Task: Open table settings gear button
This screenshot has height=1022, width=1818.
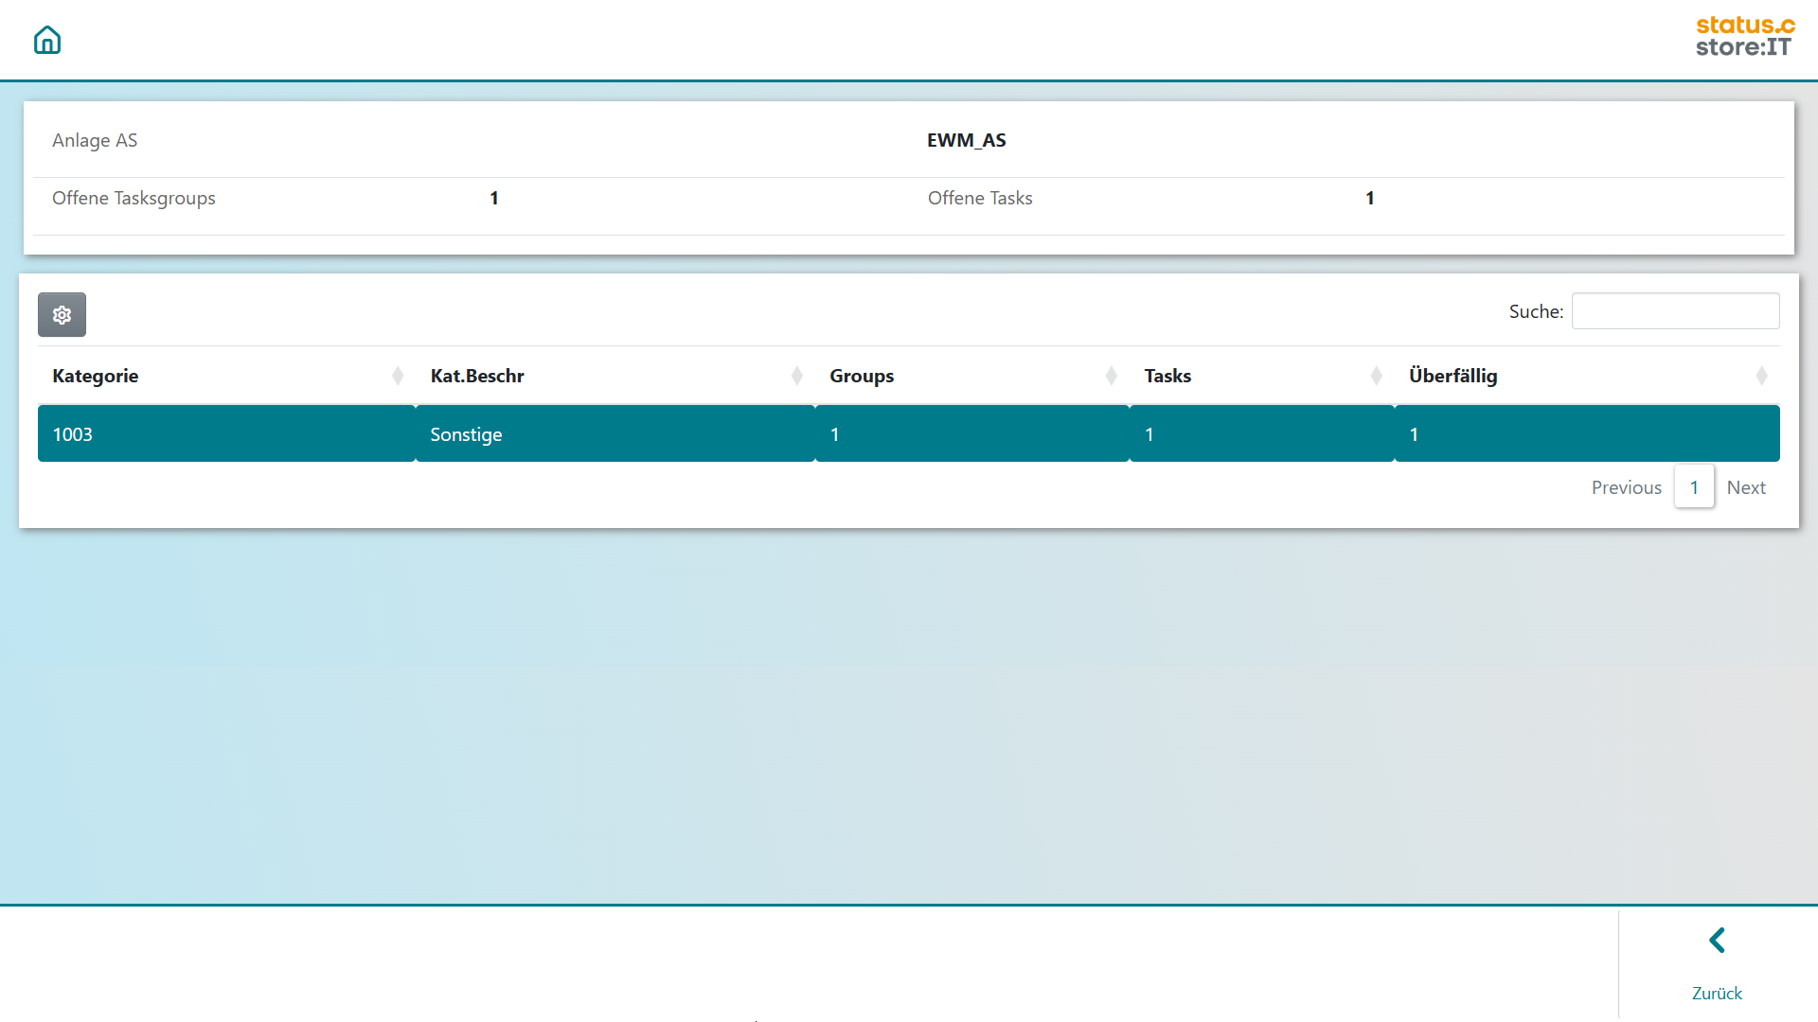Action: click(x=62, y=315)
